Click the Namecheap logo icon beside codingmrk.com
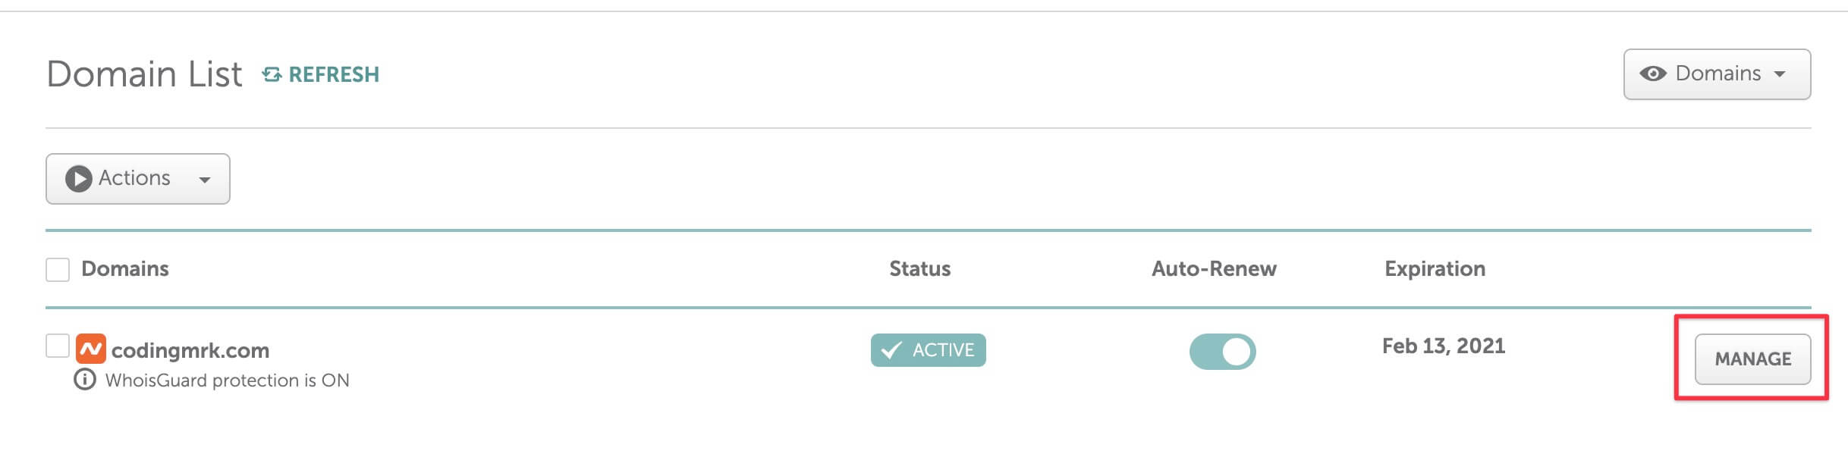This screenshot has height=476, width=1848. [91, 349]
